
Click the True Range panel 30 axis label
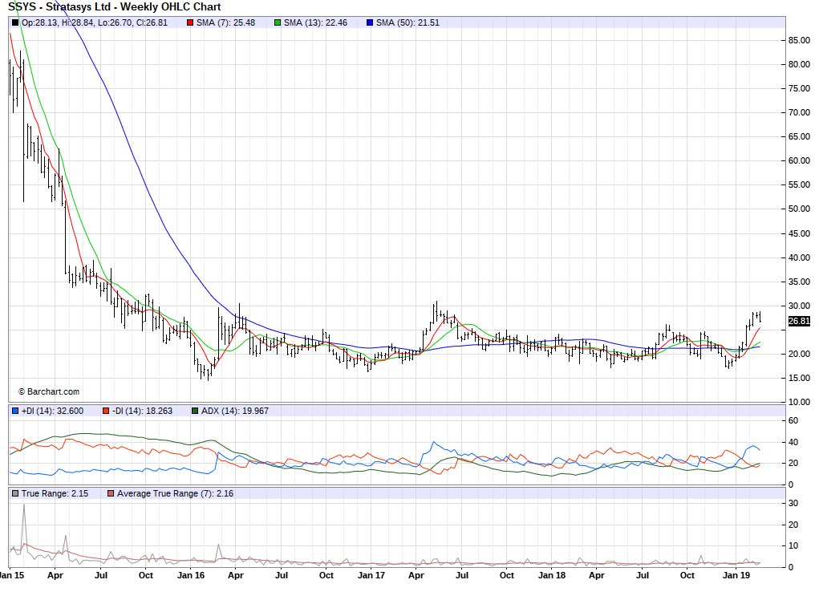pos(793,503)
